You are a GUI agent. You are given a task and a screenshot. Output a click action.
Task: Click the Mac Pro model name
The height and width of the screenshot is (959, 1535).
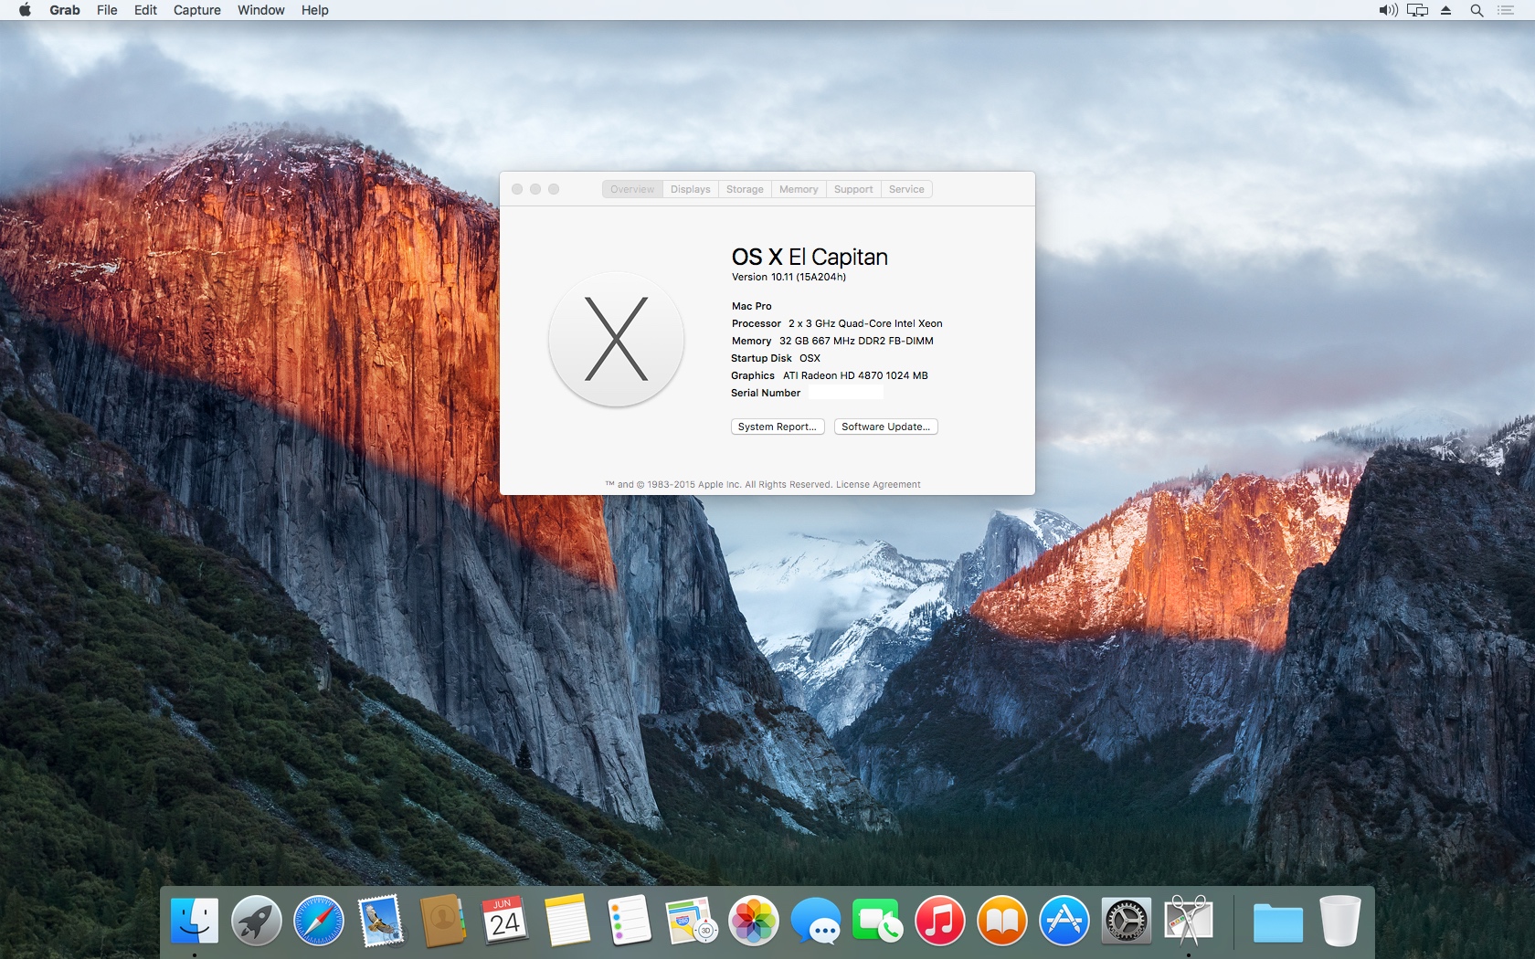751,306
